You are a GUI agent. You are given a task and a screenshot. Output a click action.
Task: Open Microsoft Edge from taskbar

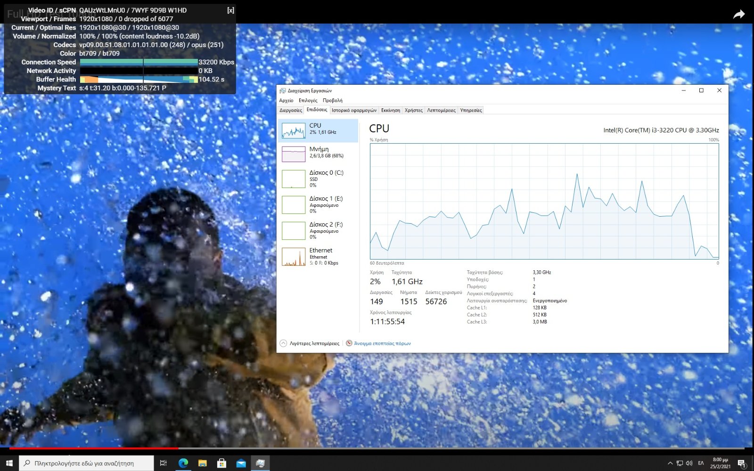183,463
